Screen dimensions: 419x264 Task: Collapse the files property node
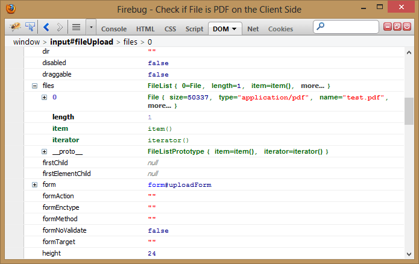click(34, 86)
